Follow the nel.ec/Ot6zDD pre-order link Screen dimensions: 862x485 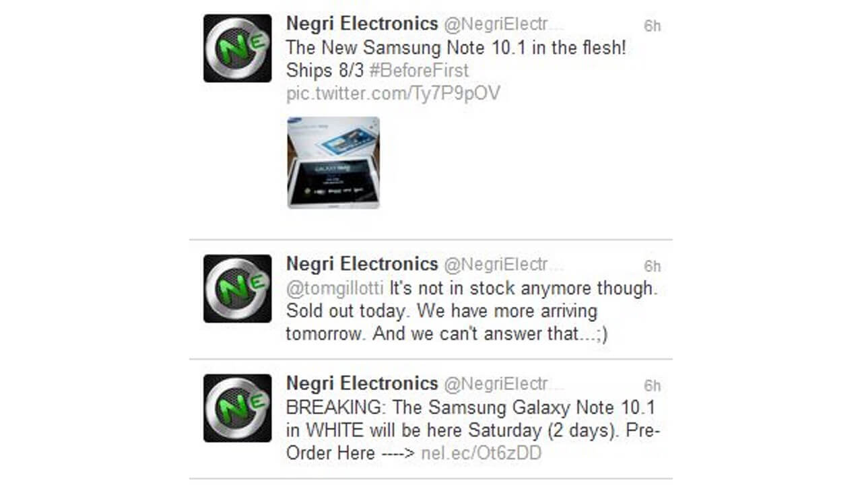click(481, 453)
